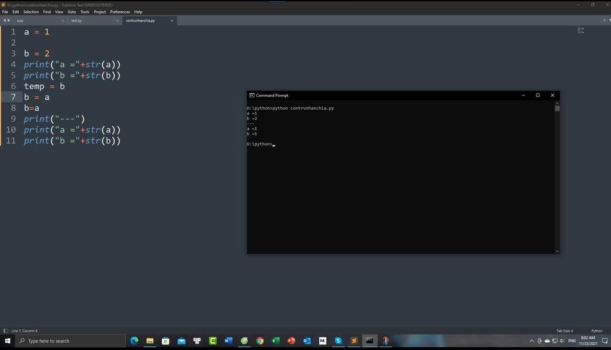Click the Tab Size: 4 selector
This screenshot has width=611, height=350.
pyautogui.click(x=564, y=330)
